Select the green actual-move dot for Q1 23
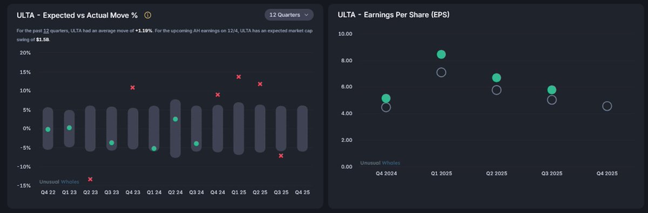Image resolution: width=648 pixels, height=213 pixels. point(69,128)
